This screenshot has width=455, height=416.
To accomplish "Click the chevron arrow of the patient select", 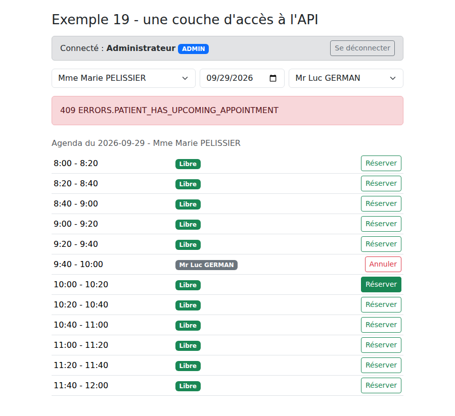I will (x=393, y=78).
